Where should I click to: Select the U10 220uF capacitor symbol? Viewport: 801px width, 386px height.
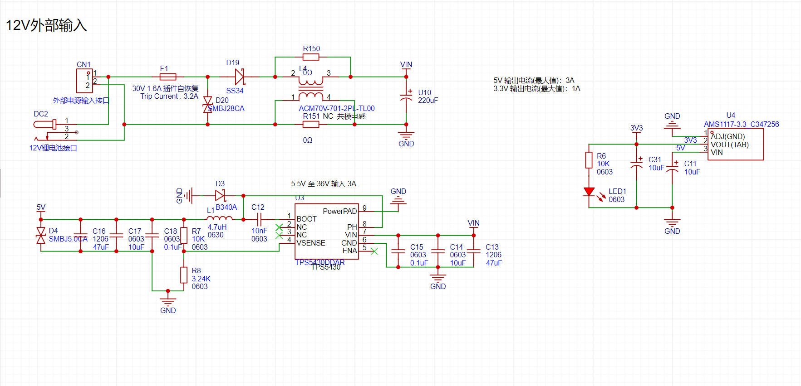[406, 98]
